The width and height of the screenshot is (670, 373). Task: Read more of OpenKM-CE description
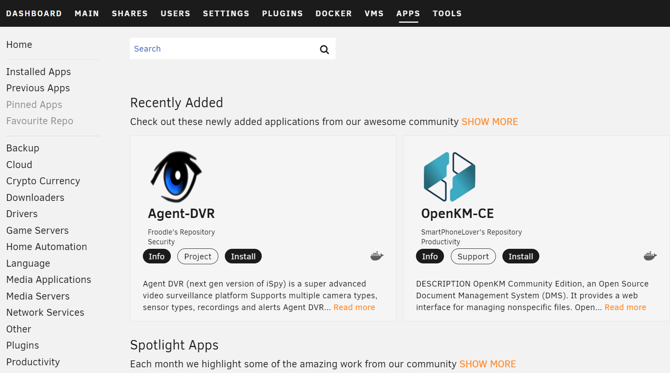[625, 307]
